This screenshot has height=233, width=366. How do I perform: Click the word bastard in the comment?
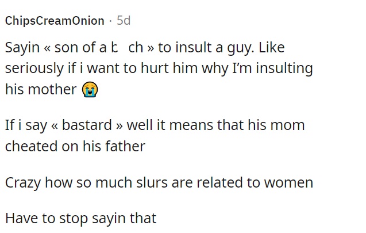(87, 125)
